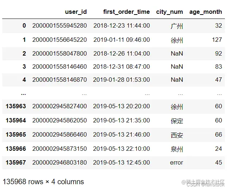The height and width of the screenshot is (190, 230).
Task: Click user_id cell 2000002945866460
Action: [59, 135]
